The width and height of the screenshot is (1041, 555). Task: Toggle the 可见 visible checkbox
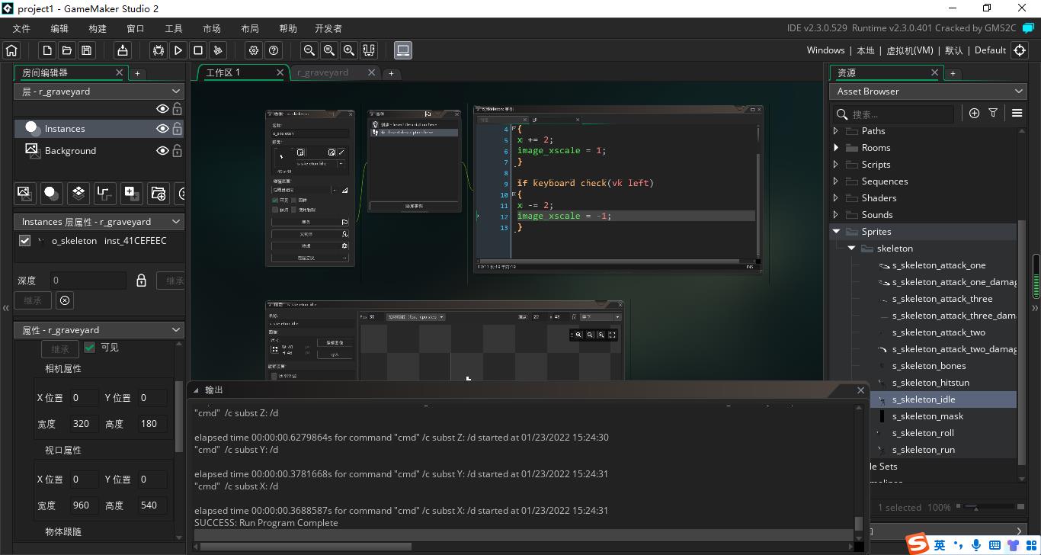(90, 348)
